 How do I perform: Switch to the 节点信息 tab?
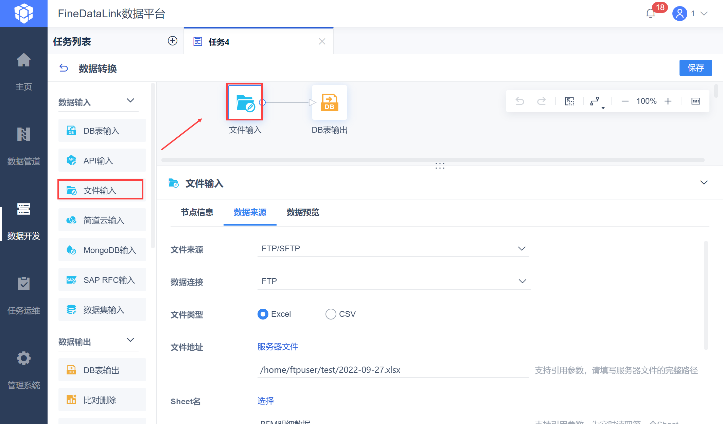(197, 212)
